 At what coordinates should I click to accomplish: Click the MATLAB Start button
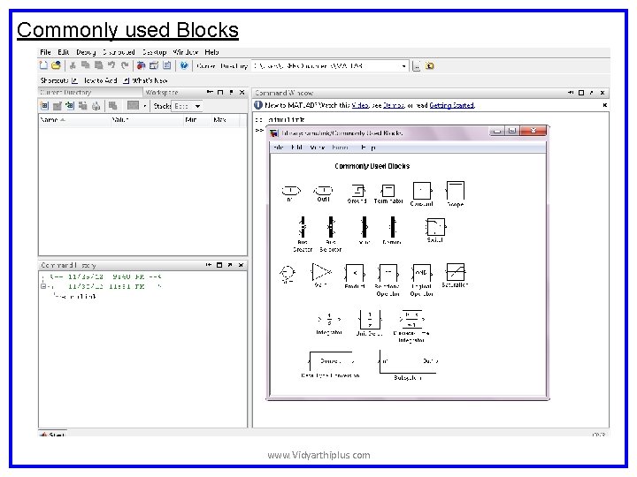click(x=53, y=435)
